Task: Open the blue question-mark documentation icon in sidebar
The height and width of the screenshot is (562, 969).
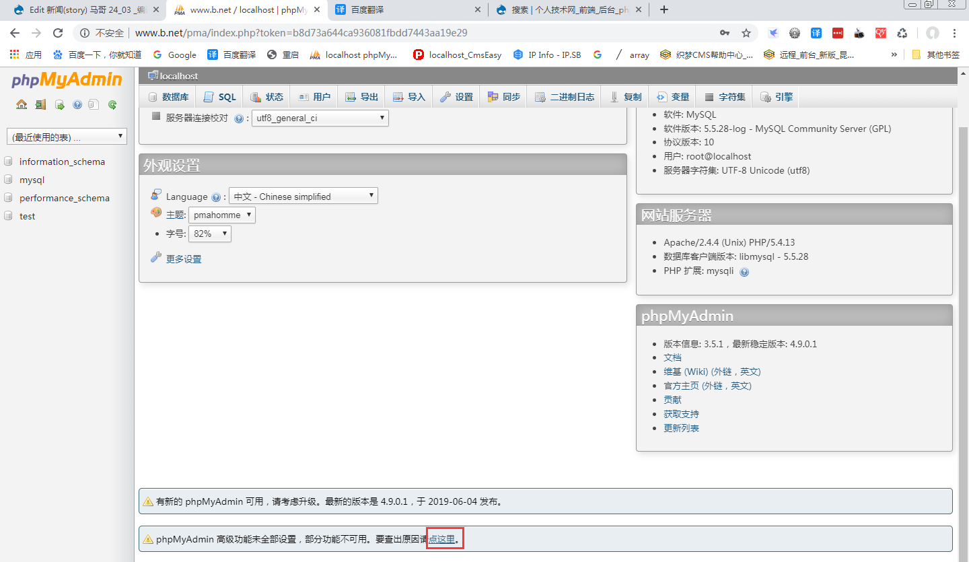Action: [77, 104]
